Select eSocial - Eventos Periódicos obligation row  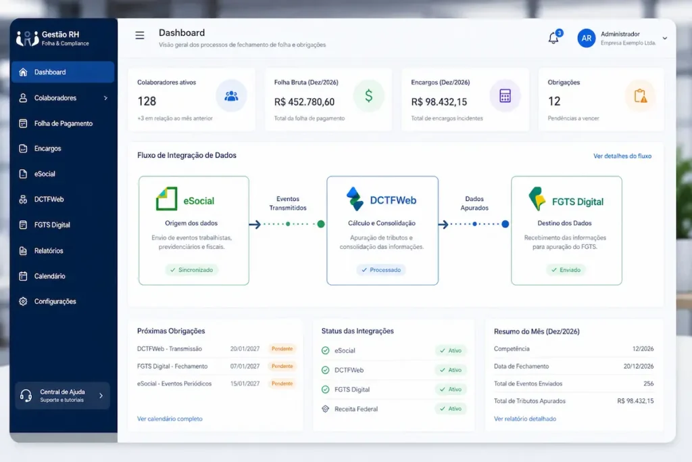point(216,384)
